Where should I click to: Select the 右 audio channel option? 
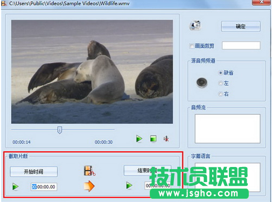(x=220, y=94)
